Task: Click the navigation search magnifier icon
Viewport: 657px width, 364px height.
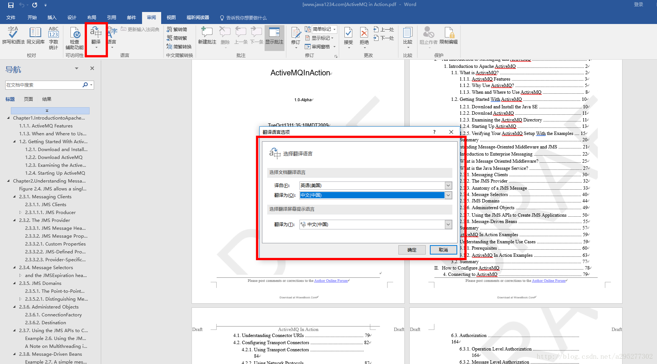Action: pyautogui.click(x=85, y=85)
